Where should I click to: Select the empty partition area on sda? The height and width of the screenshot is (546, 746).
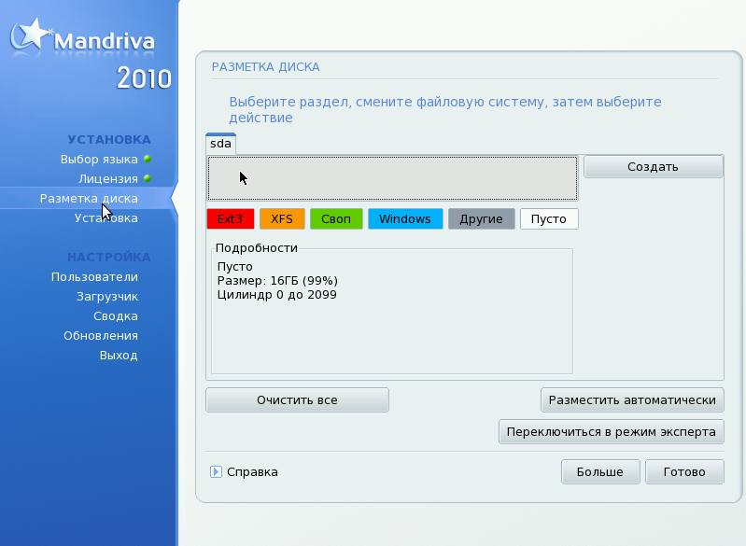(392, 178)
